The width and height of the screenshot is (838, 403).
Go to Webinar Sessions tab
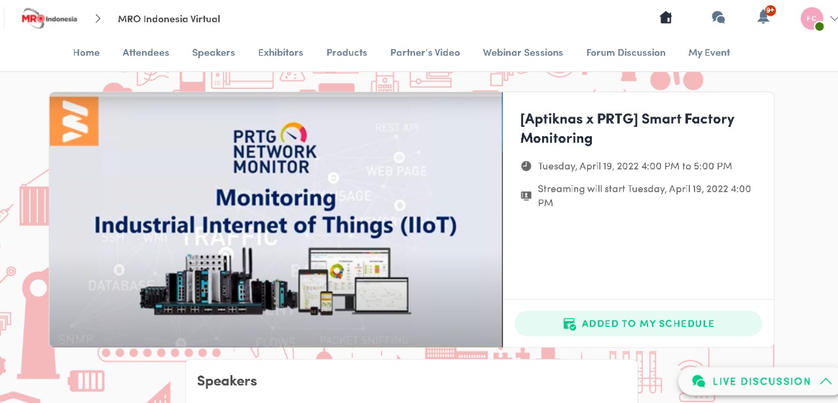[x=523, y=52]
